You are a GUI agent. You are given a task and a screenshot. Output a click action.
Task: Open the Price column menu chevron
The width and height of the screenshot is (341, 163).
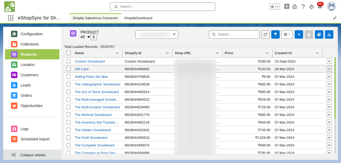[267, 53]
